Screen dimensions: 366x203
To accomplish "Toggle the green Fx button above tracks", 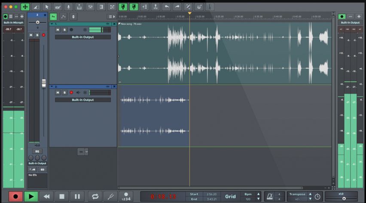I will point(53,17).
